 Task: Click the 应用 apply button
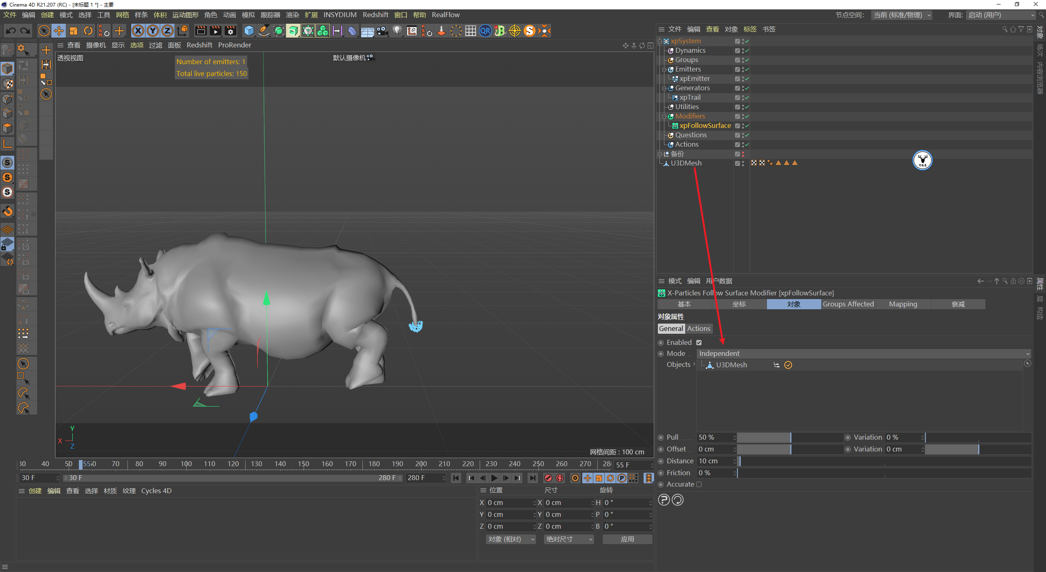click(x=627, y=539)
